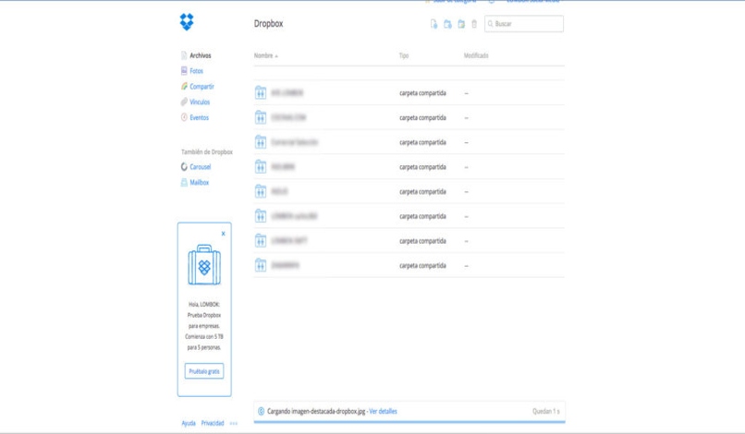Viewport: 745px width, 434px height.
Task: Sort by the Tipo column header
Action: pyautogui.click(x=403, y=55)
